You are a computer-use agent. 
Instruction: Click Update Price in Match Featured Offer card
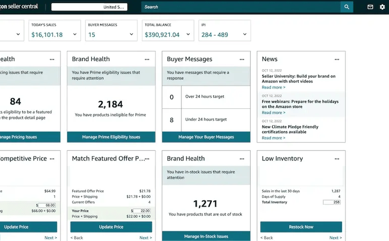click(x=111, y=227)
